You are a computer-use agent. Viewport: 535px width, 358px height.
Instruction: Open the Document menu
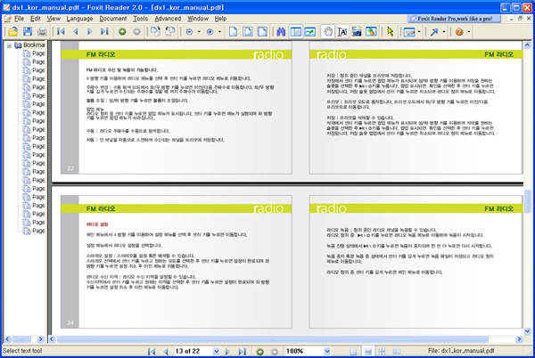pos(112,18)
